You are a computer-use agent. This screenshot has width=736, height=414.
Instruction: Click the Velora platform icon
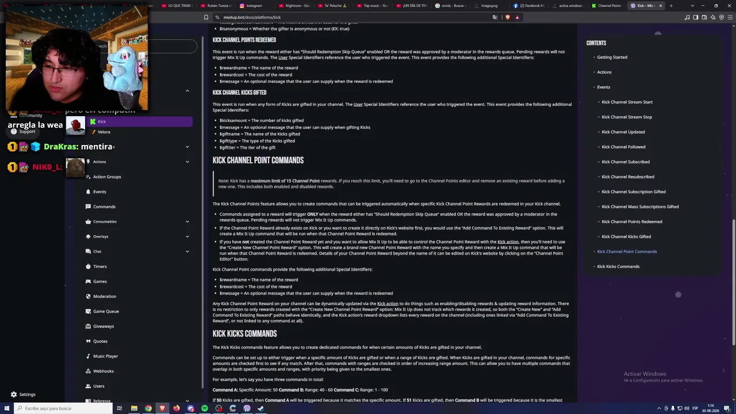point(93,132)
